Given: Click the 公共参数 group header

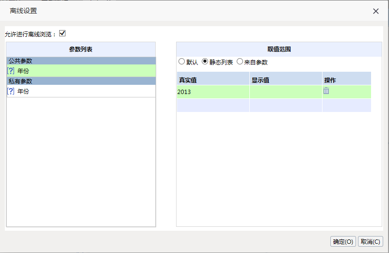Looking at the screenshot, I should (81, 61).
